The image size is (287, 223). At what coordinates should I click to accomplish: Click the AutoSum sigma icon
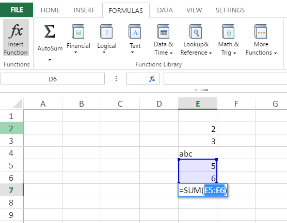pyautogui.click(x=50, y=31)
